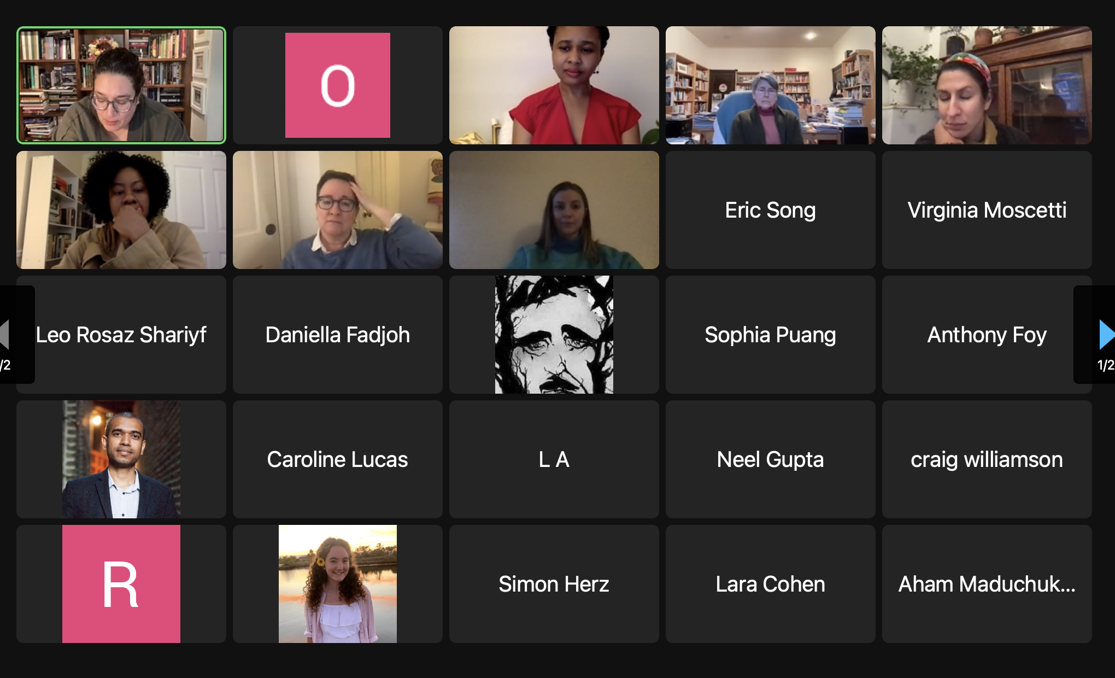Screen dimensions: 1115x678
Task: Select video of person in blue office chair
Action: (x=771, y=85)
